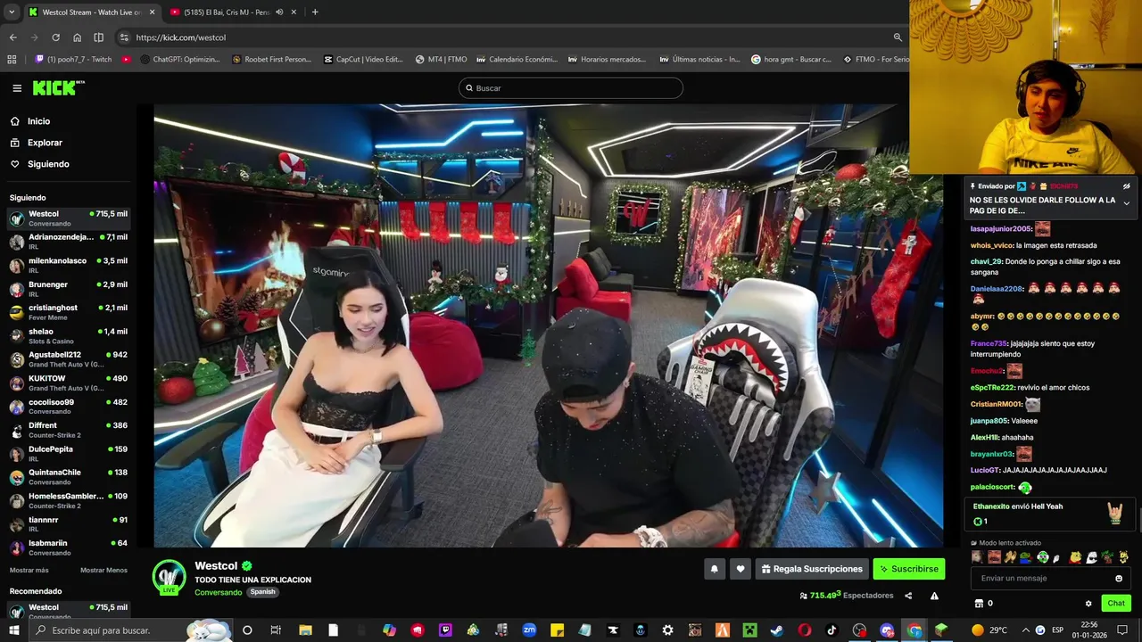1142x642 pixels.
Task: Click the green Chat send button
Action: point(1116,604)
